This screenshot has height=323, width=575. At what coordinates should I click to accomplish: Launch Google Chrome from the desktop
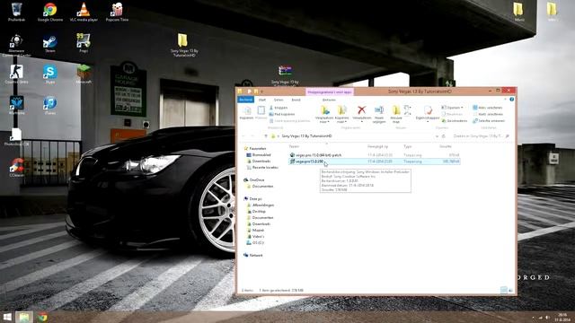[50, 12]
